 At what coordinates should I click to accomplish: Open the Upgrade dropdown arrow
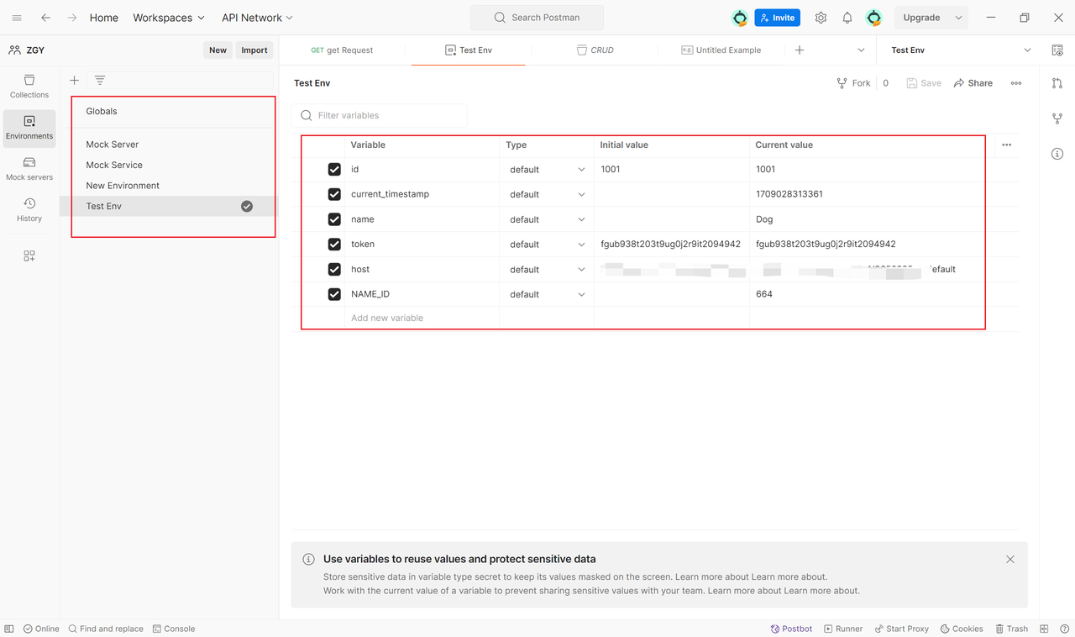[958, 18]
